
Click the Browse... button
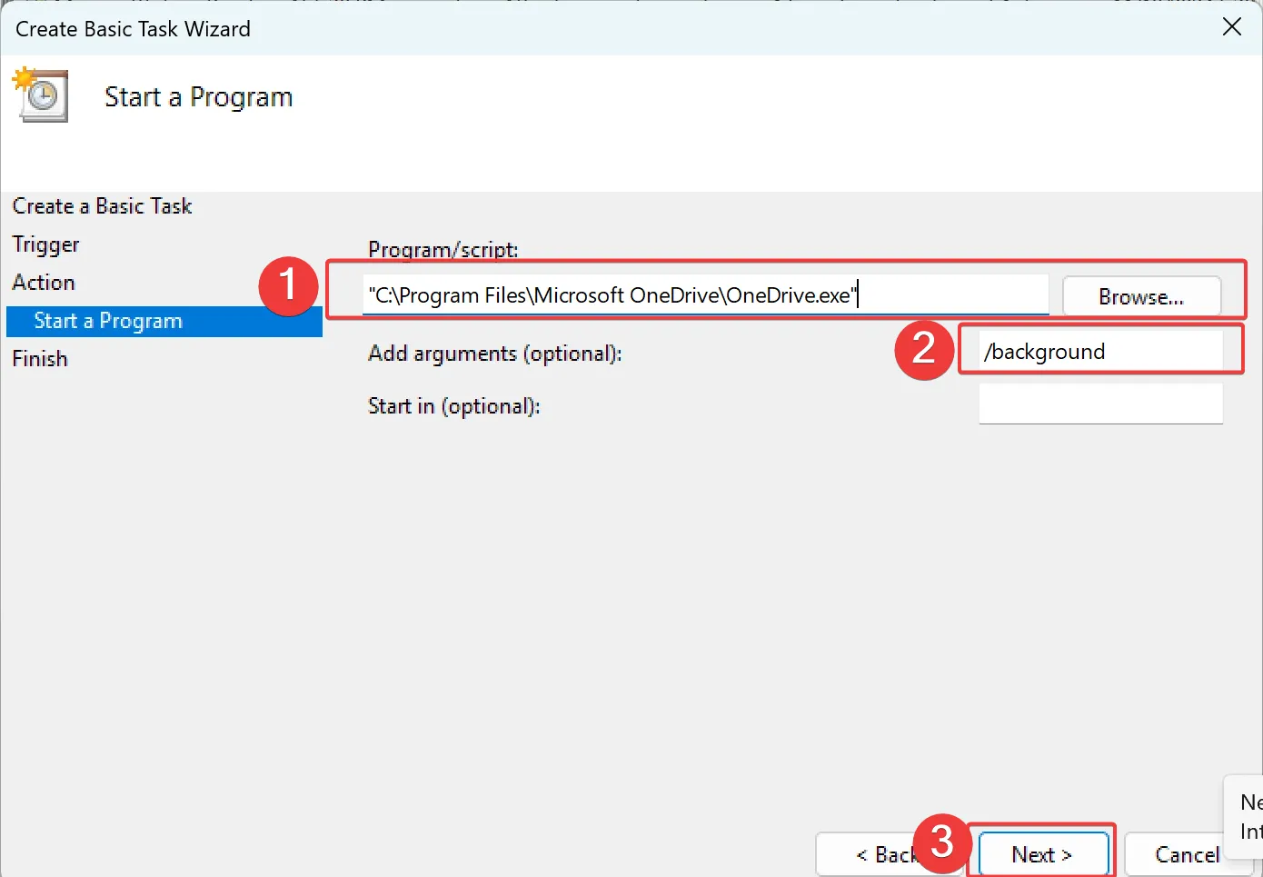(x=1141, y=296)
